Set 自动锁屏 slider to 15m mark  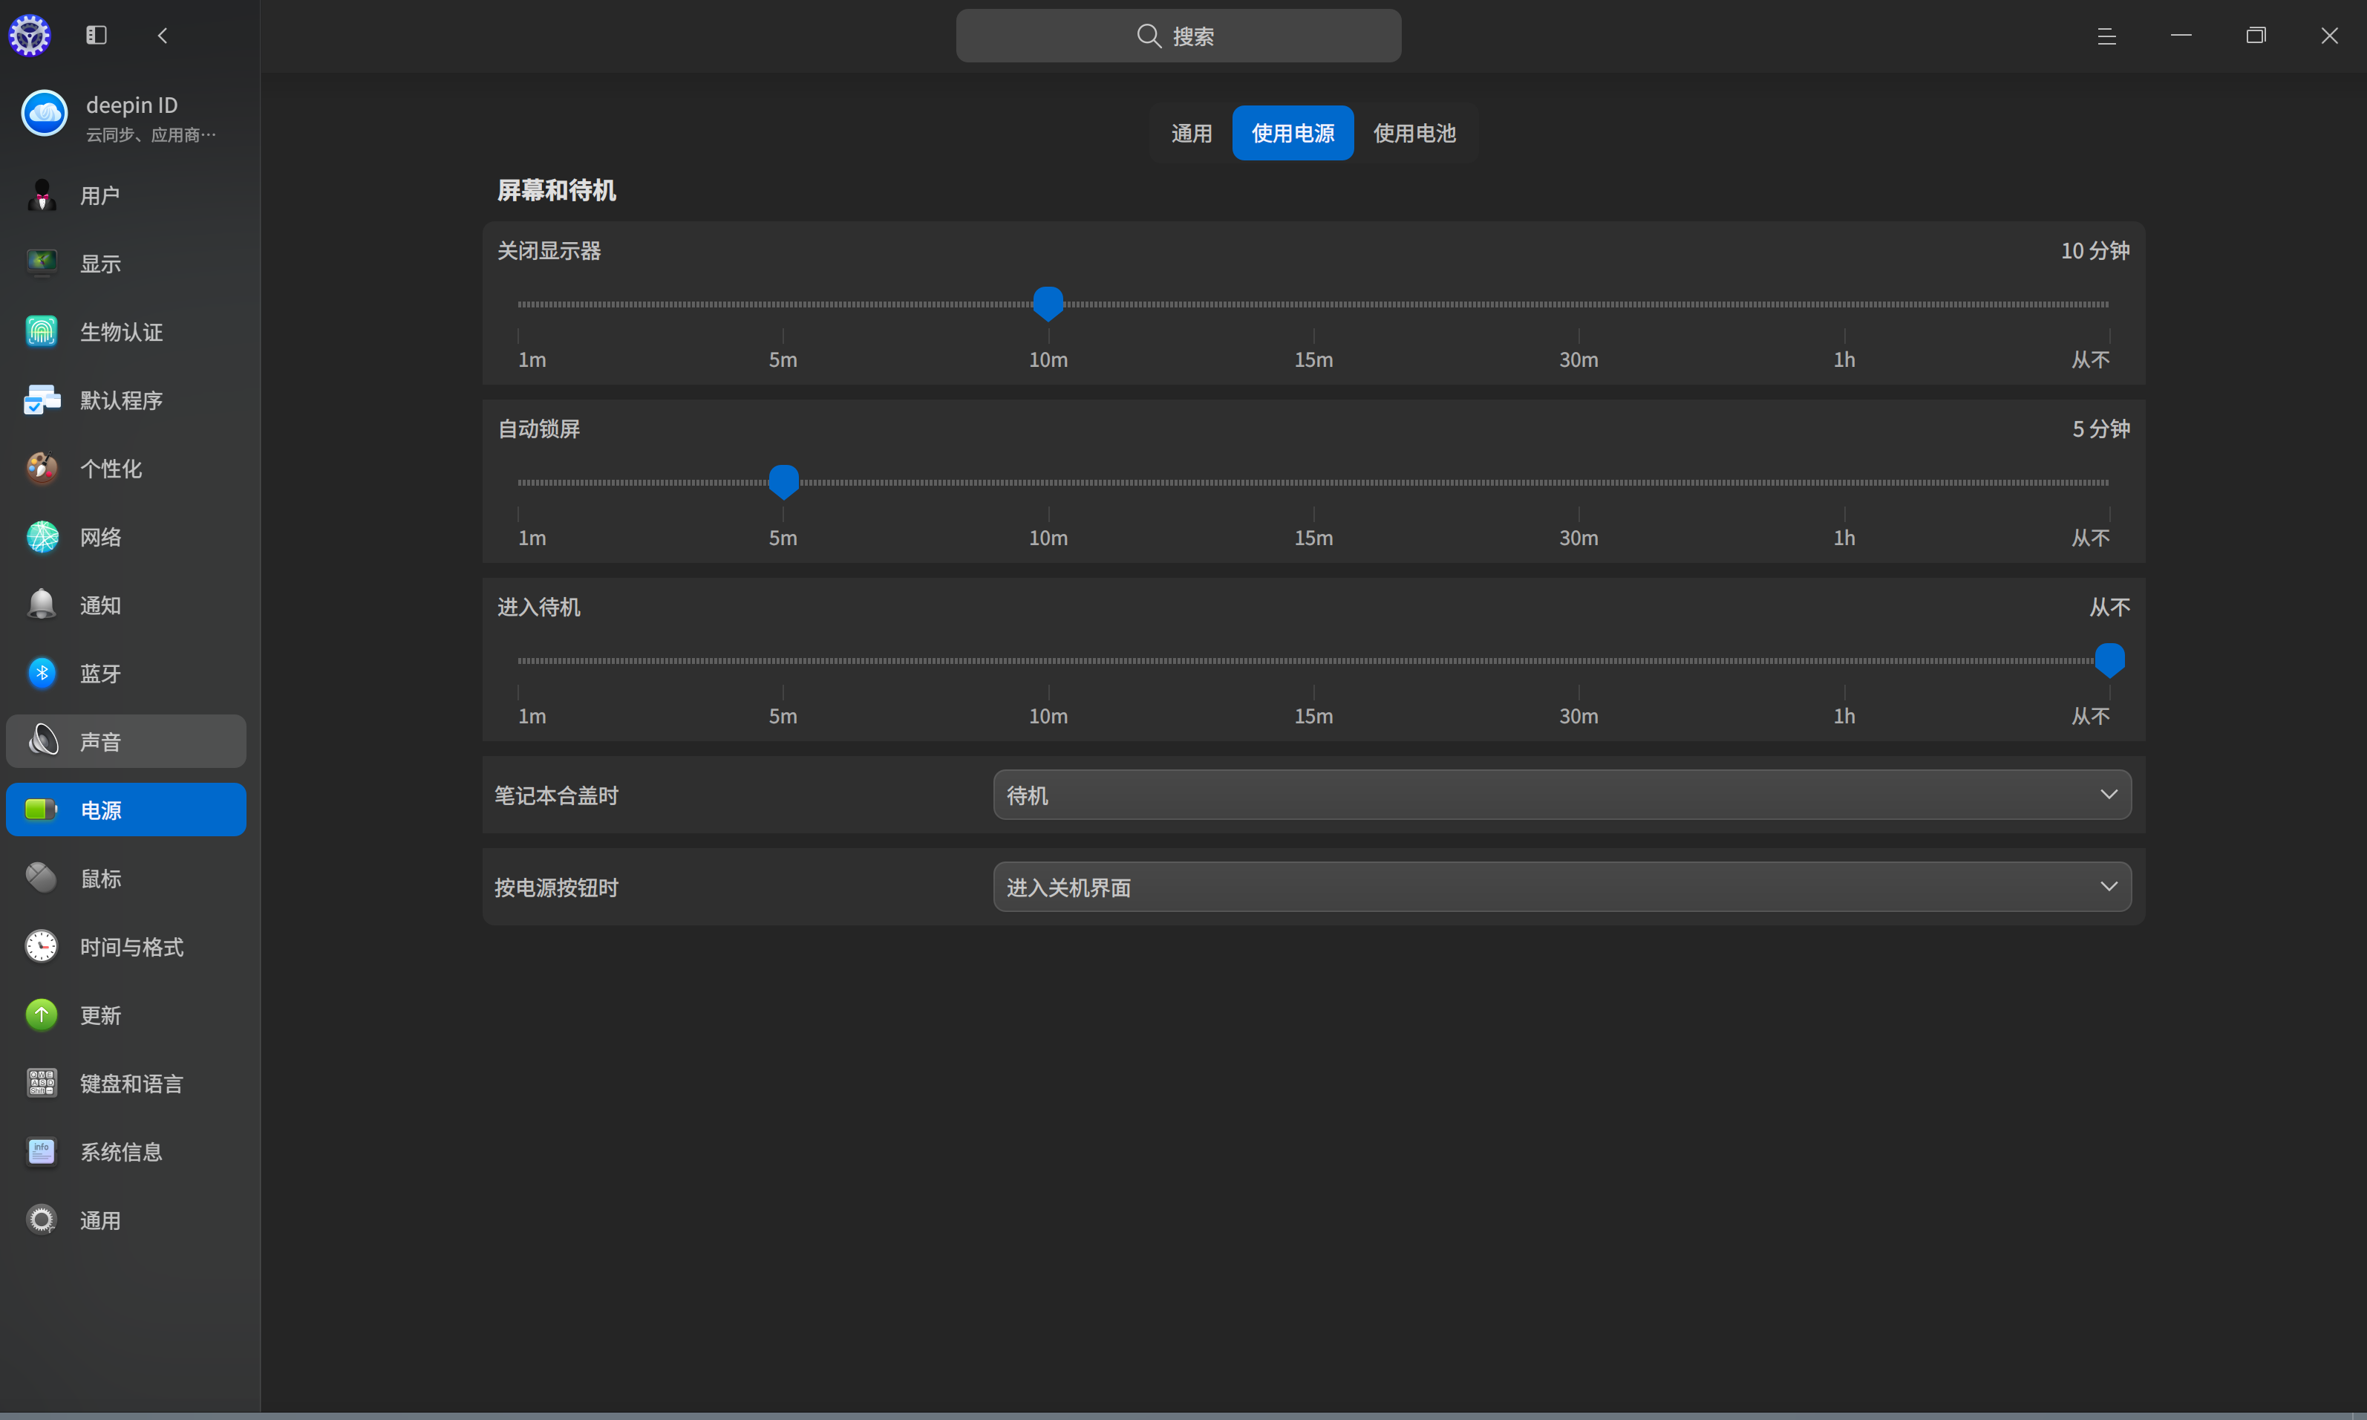tap(1314, 482)
